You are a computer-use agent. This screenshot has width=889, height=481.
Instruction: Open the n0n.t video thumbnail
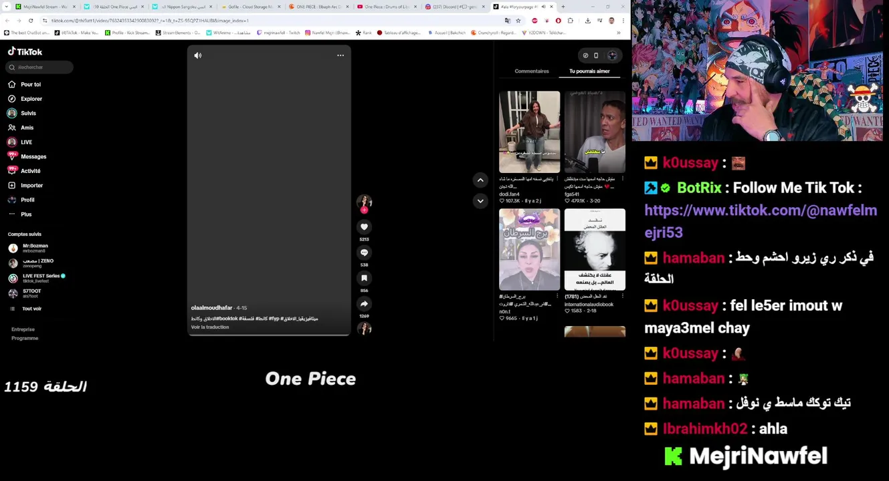pos(529,250)
